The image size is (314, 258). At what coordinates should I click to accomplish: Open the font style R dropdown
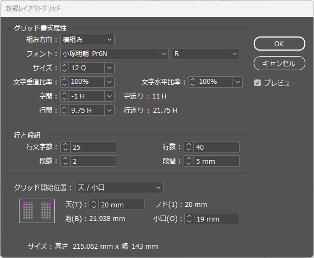tap(206, 53)
